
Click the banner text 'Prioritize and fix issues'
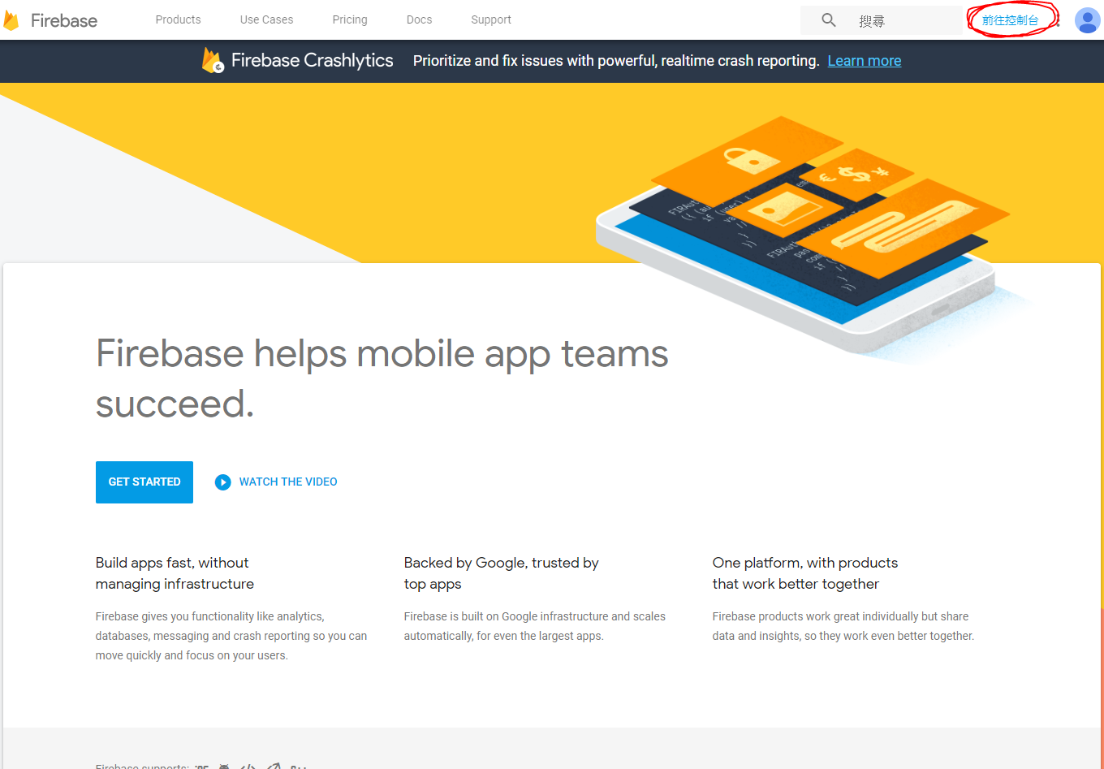point(616,61)
